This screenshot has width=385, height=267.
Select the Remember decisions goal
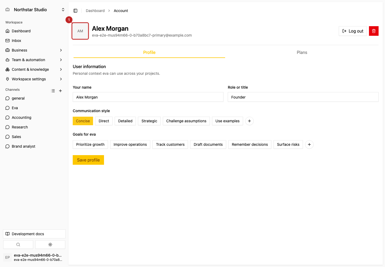pyautogui.click(x=250, y=144)
